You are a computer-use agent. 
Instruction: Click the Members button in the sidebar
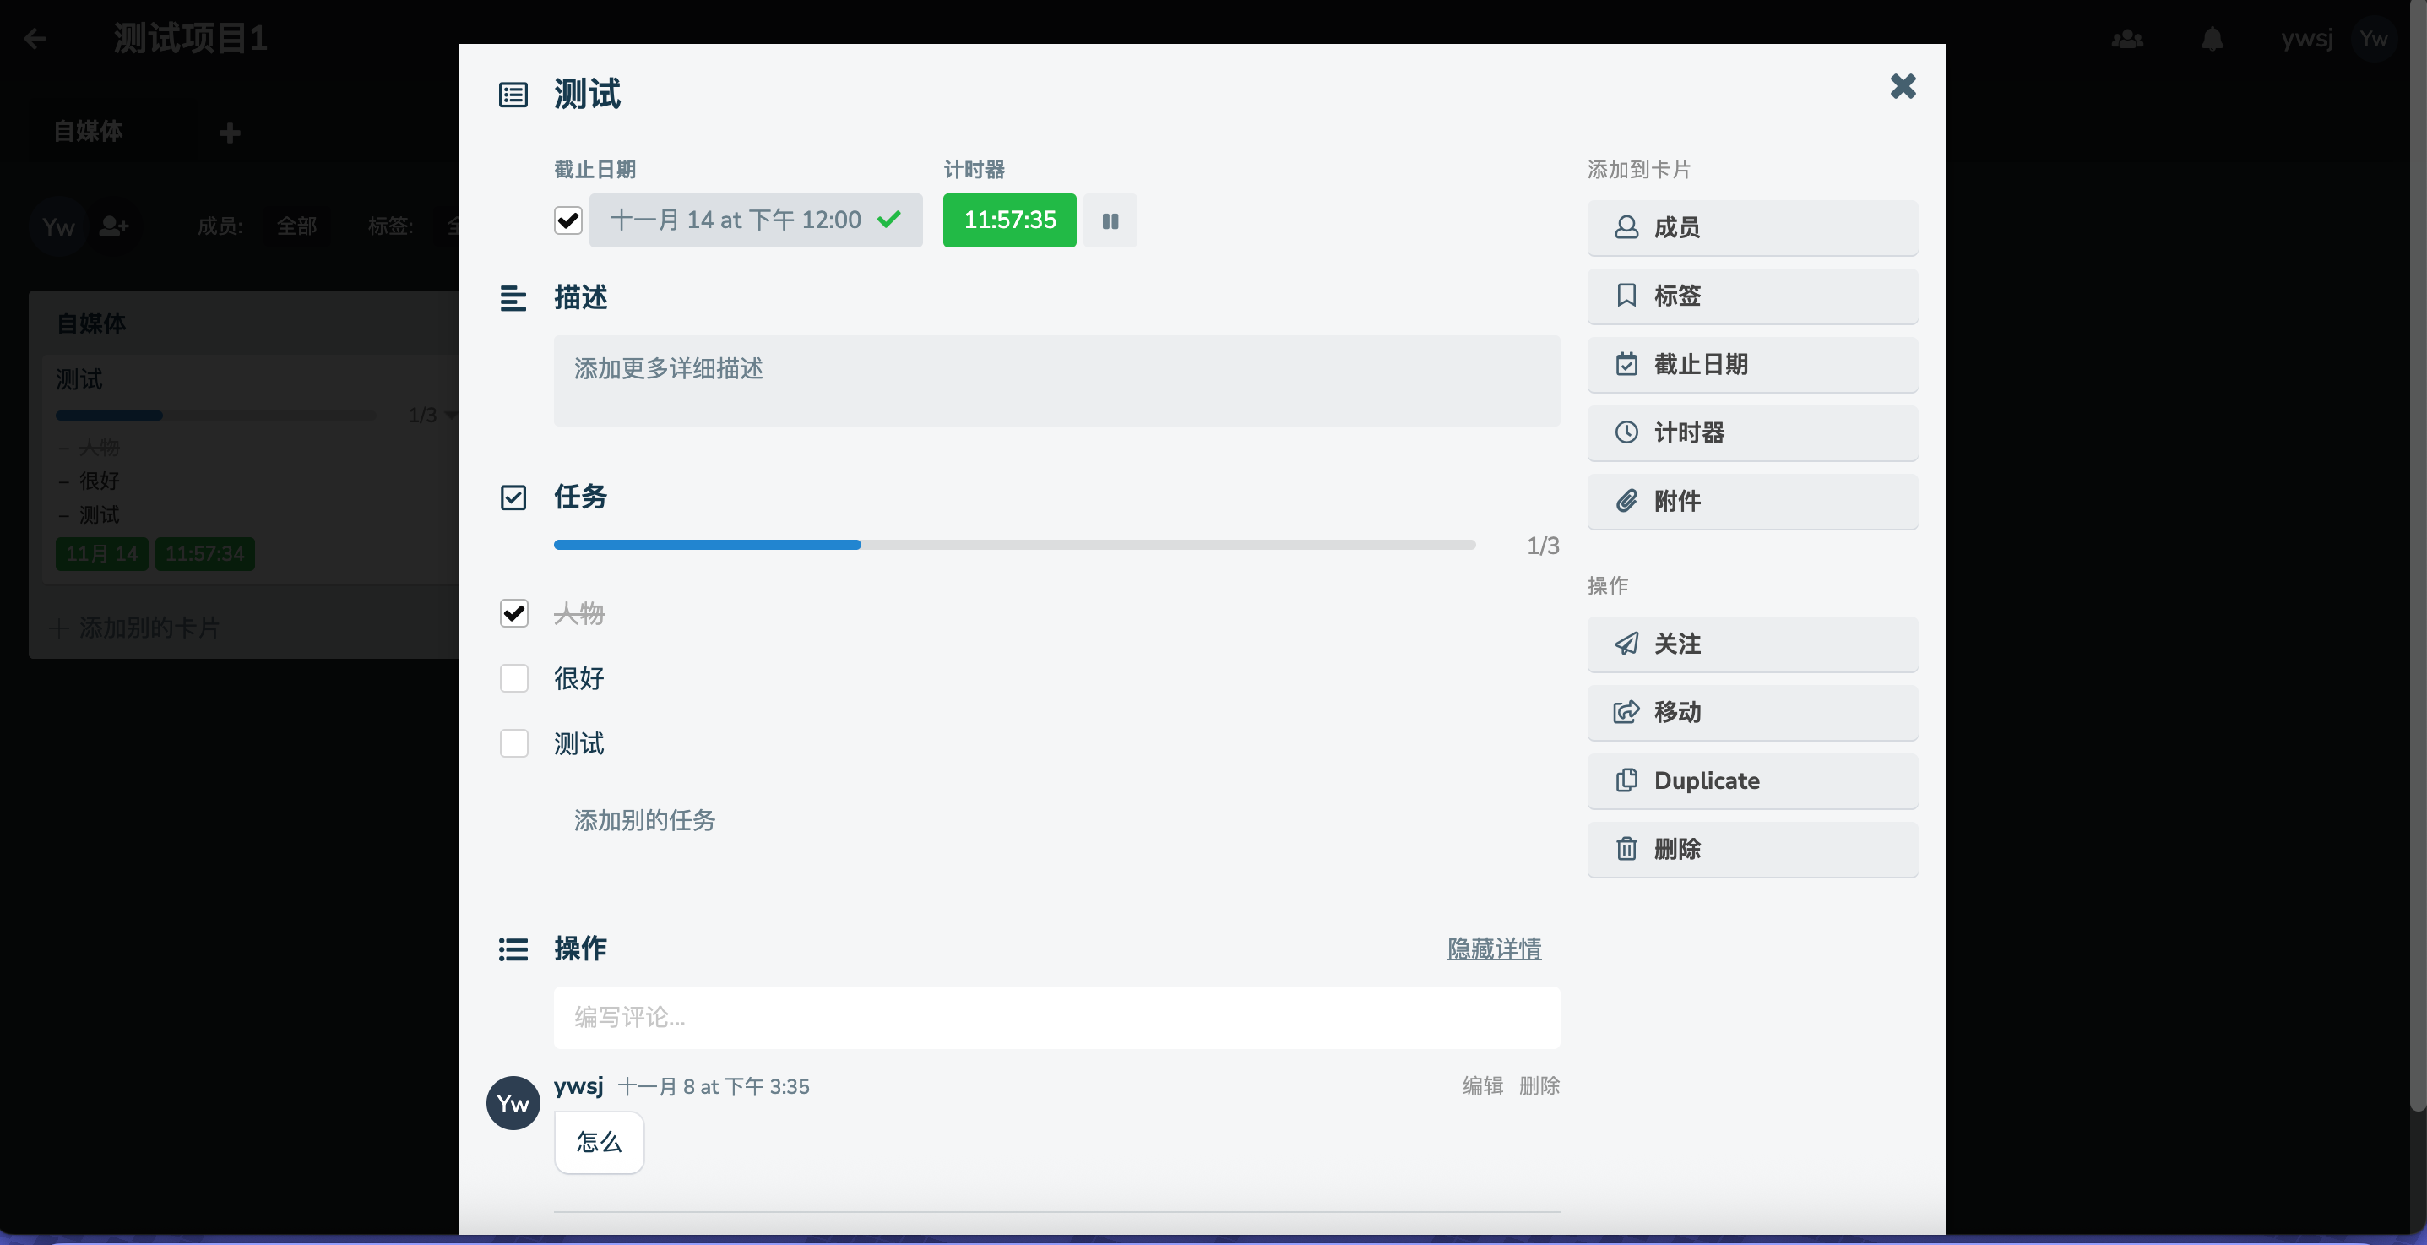pos(1751,227)
